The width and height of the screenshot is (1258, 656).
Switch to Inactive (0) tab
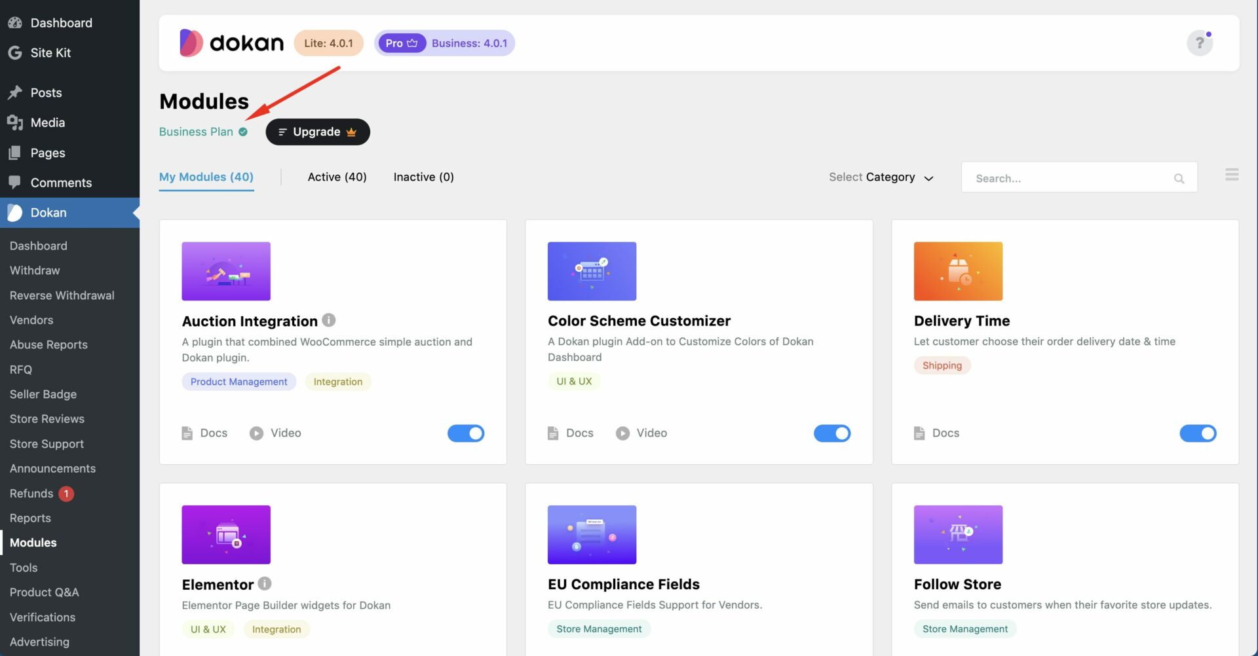(x=423, y=177)
